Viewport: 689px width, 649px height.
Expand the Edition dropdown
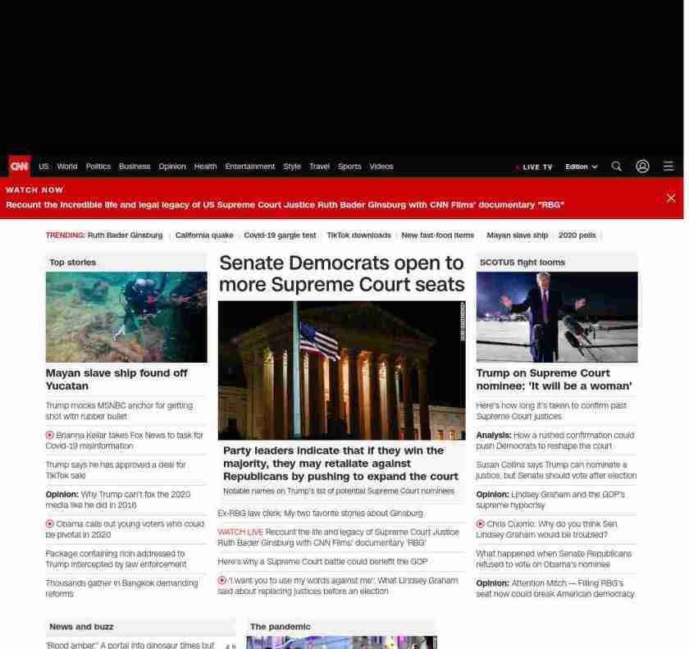[581, 167]
